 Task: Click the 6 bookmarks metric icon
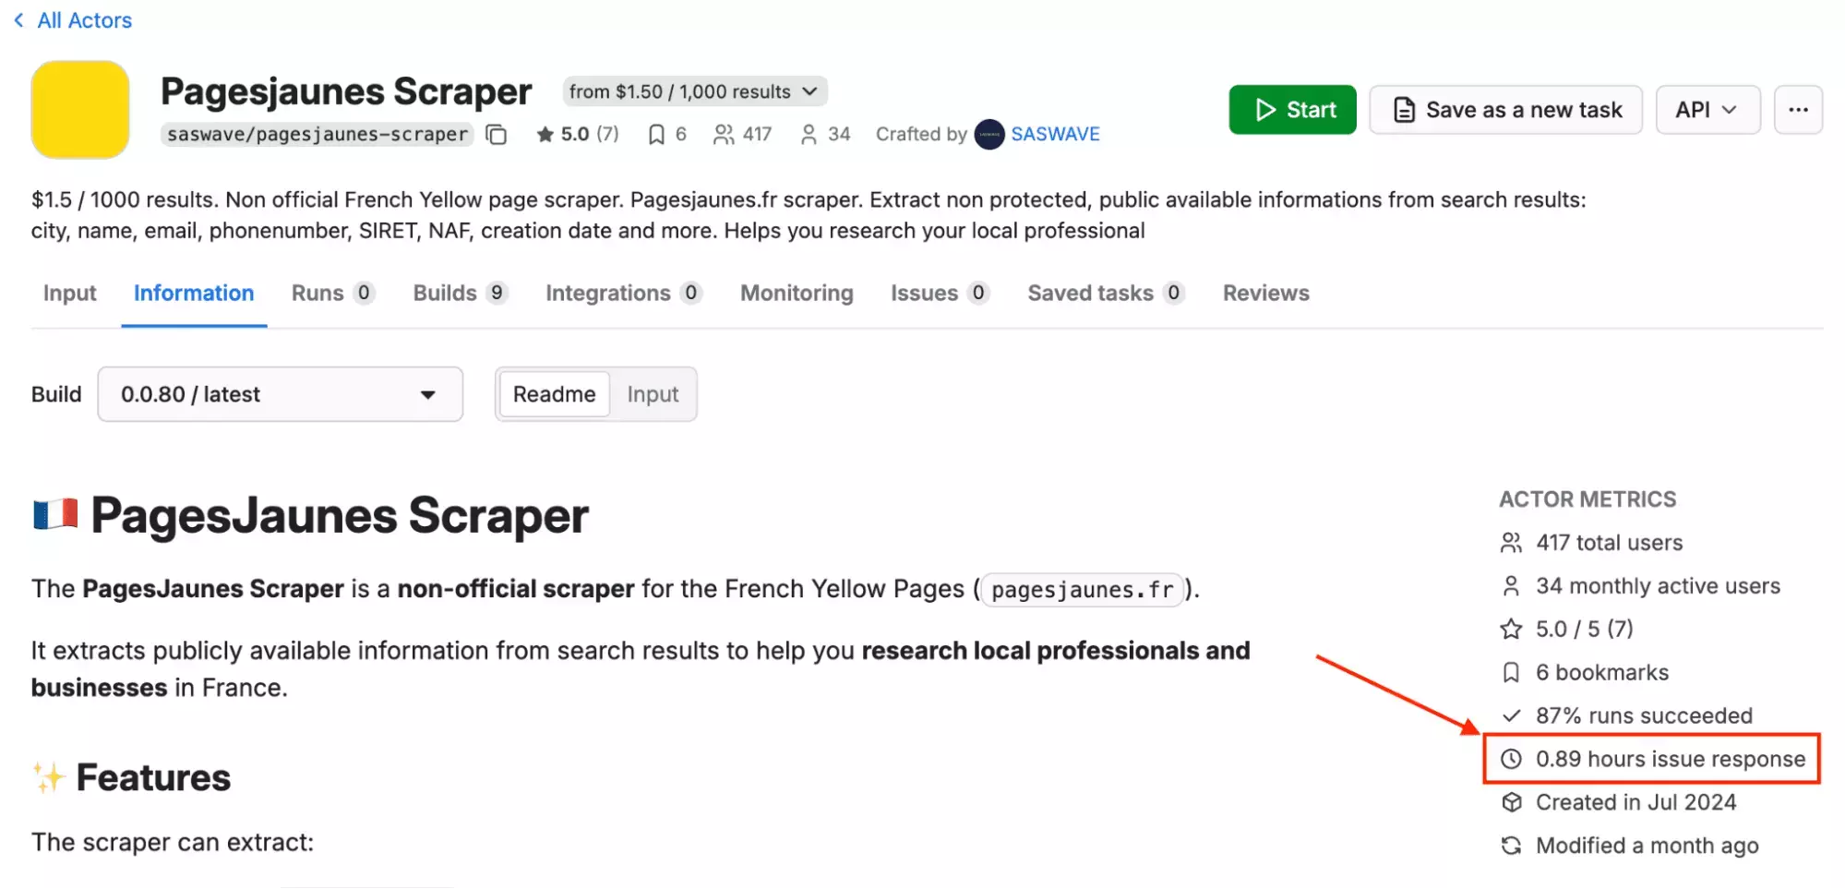click(1511, 672)
